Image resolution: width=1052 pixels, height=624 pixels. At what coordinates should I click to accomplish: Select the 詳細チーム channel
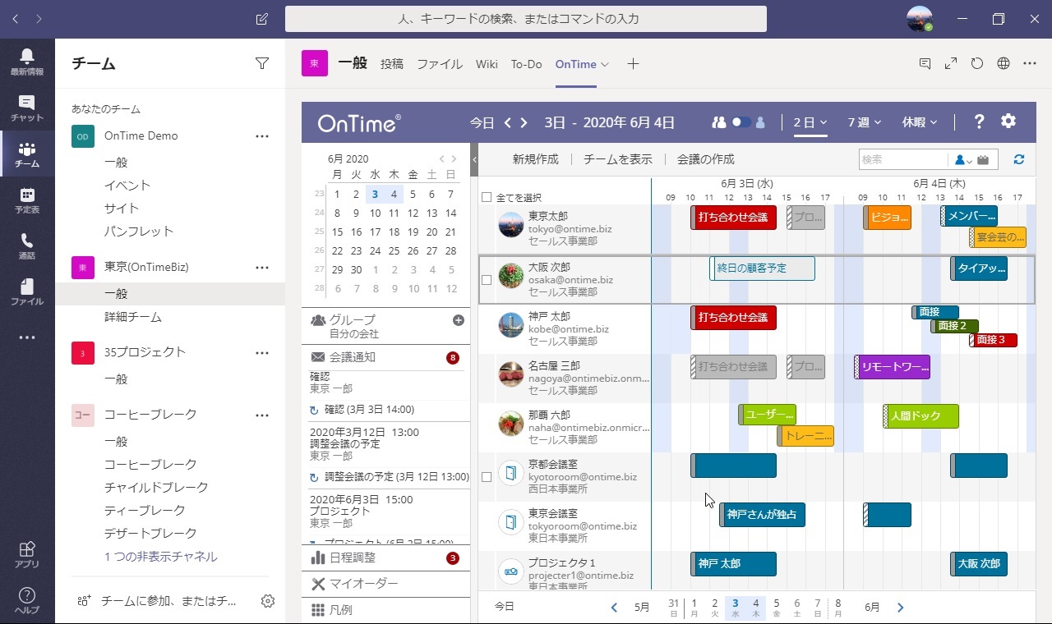133,317
